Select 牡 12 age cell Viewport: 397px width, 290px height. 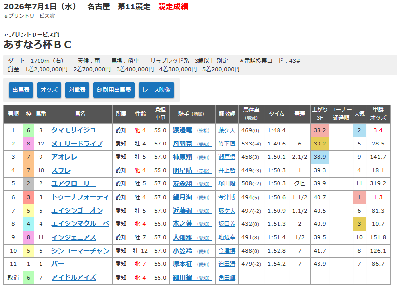140,251
